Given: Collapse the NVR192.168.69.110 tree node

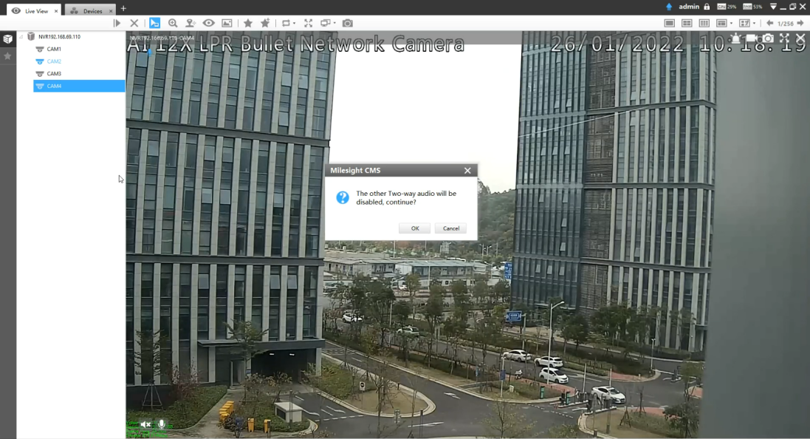Looking at the screenshot, I should (21, 37).
